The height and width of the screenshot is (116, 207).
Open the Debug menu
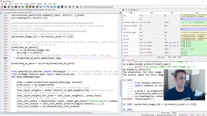click(27, 4)
